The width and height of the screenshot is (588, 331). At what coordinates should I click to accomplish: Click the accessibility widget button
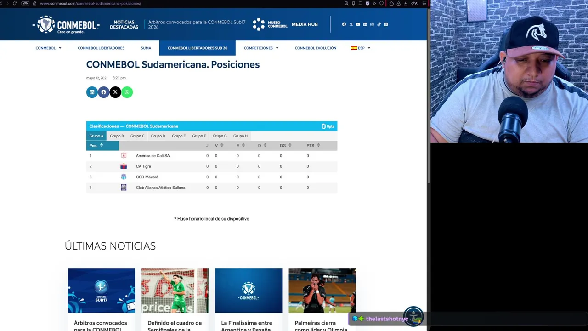tap(413, 316)
